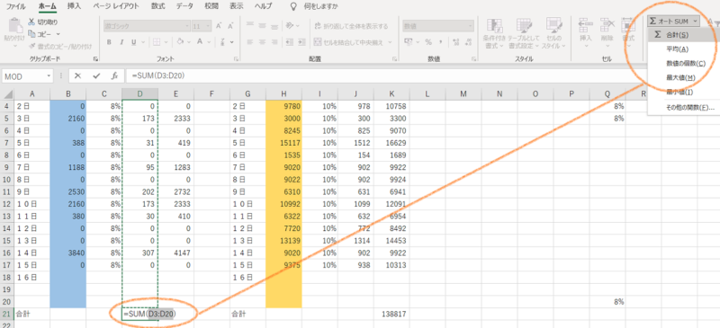The image size is (720, 328).
Task: Open the font size 11 dropdown
Action: pos(208,26)
